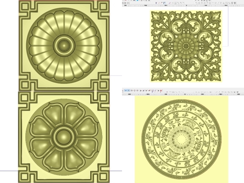Select the chrysanthemum rosette relief panel
The height and width of the screenshot is (183, 244).
point(64,46)
